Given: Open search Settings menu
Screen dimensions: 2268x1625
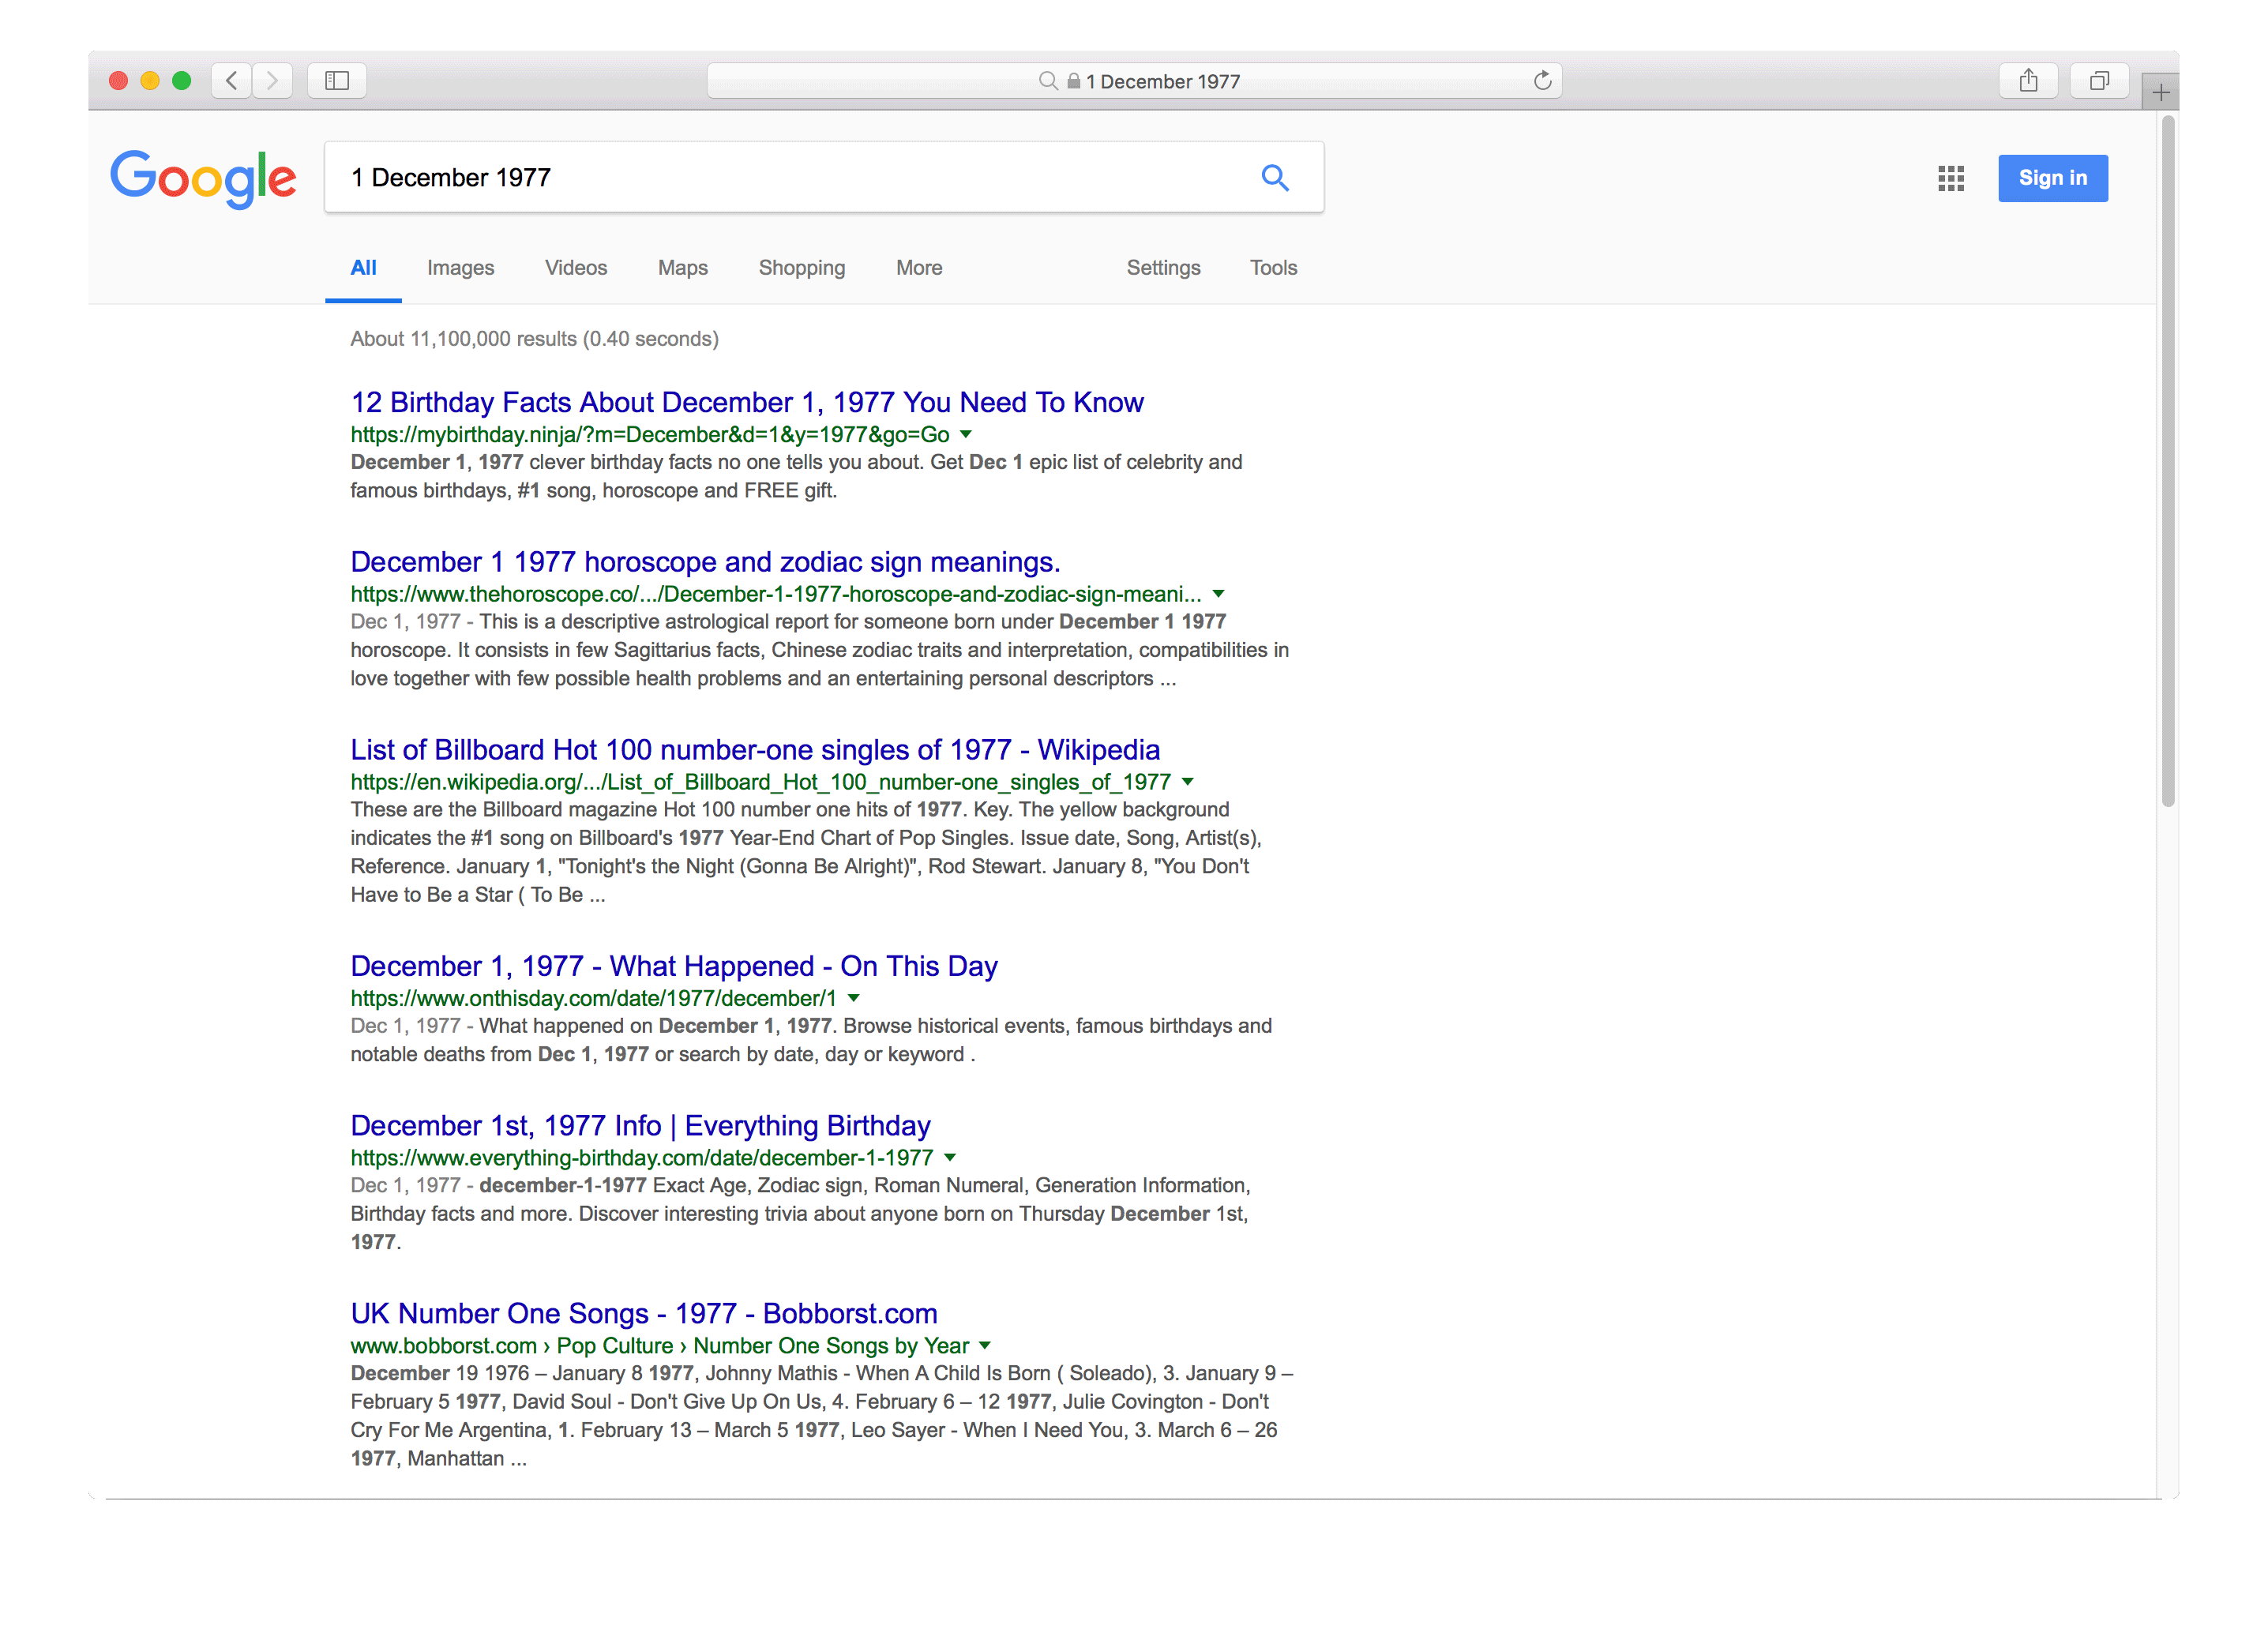Looking at the screenshot, I should pos(1163,268).
